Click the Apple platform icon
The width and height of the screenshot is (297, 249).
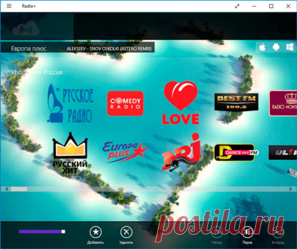tap(262, 47)
